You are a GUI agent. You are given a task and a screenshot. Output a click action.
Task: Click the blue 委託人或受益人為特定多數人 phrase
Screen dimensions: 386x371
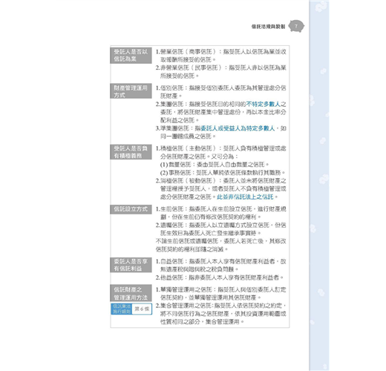pyautogui.click(x=238, y=128)
